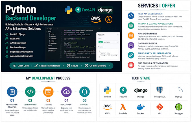Click the orange Lambda circle icon in banner
192x123 pixels.
(109, 20)
